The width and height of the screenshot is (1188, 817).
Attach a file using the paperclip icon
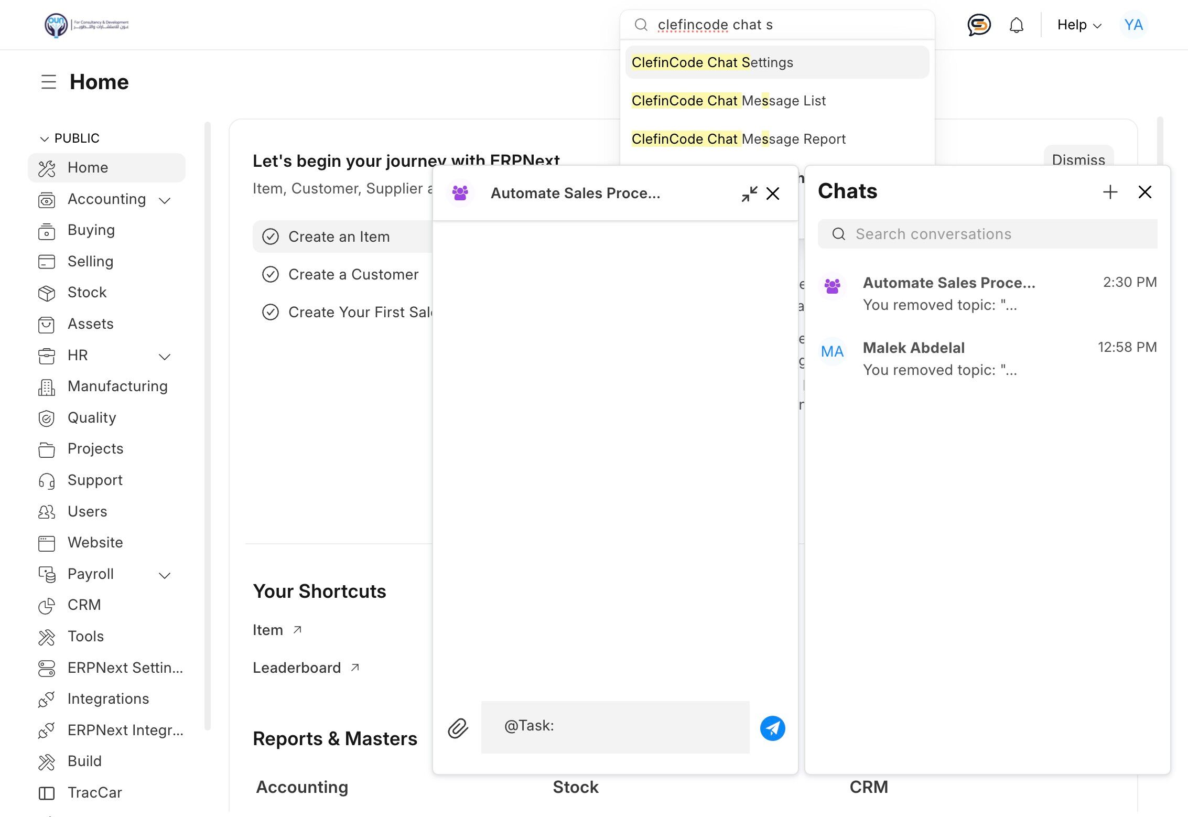[458, 728]
